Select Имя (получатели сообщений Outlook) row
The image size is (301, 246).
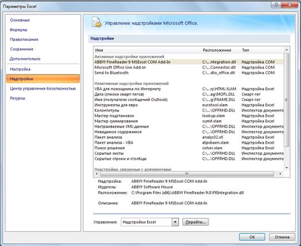pos(188,99)
